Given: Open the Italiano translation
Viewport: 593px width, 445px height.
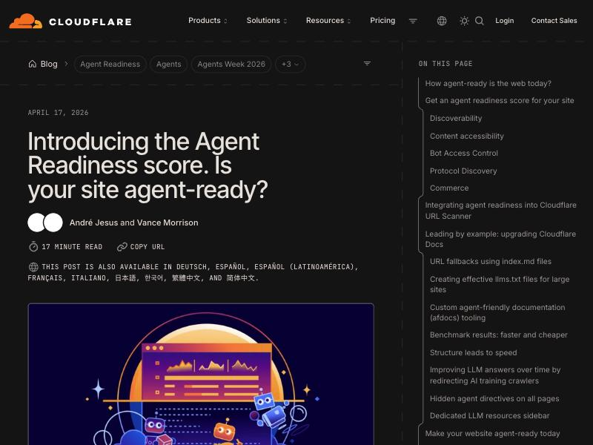Looking at the screenshot, I should click(x=88, y=277).
